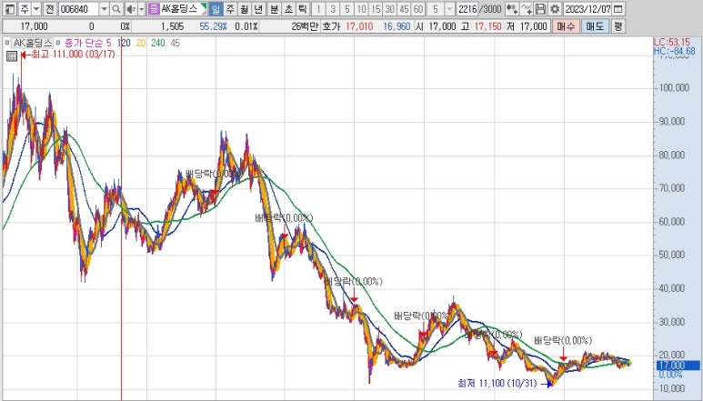Click the 매수 buy button
The image size is (703, 401).
coord(566,26)
